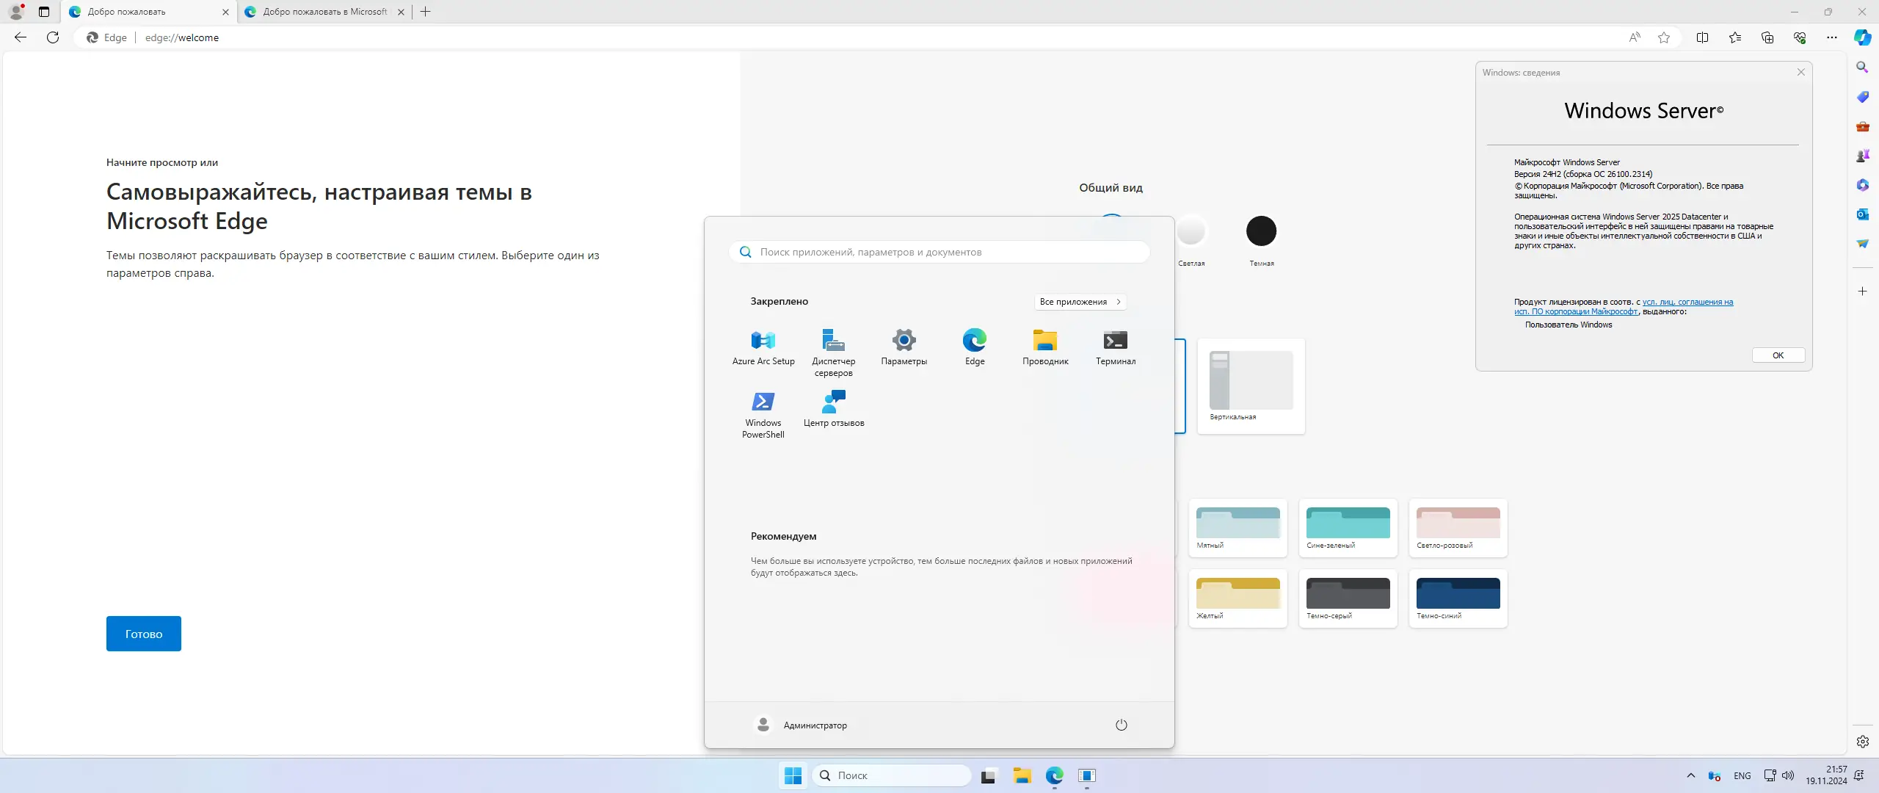Select the Темная theme option
This screenshot has height=793, width=1879.
[x=1261, y=231]
